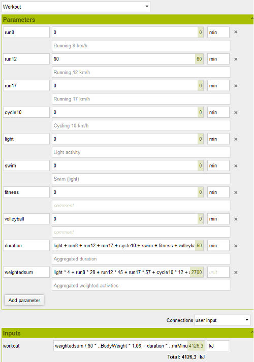Delete the weightedsum parameter row
The height and width of the screenshot is (362, 254).
point(236,273)
